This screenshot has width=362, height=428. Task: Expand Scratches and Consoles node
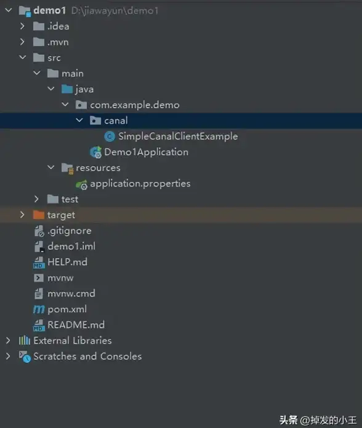click(8, 356)
